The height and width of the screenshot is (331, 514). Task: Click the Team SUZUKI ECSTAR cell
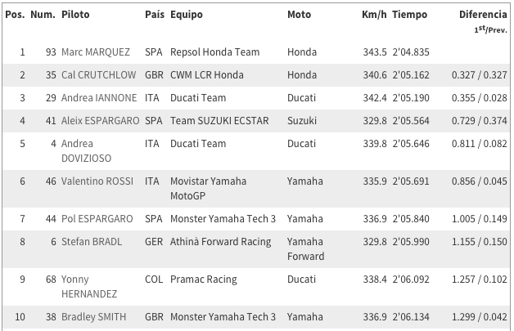pos(219,121)
